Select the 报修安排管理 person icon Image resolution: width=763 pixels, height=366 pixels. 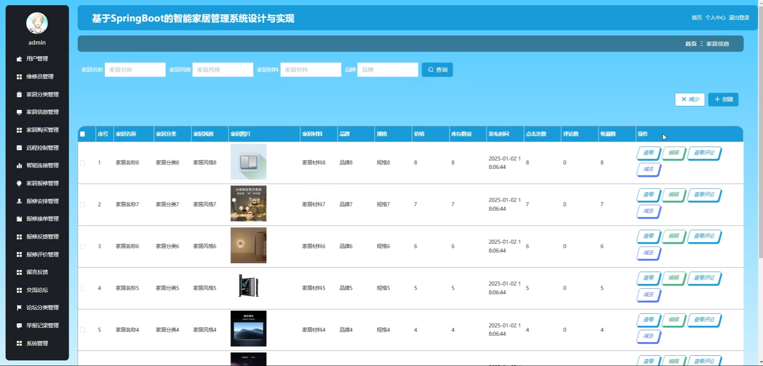(19, 201)
